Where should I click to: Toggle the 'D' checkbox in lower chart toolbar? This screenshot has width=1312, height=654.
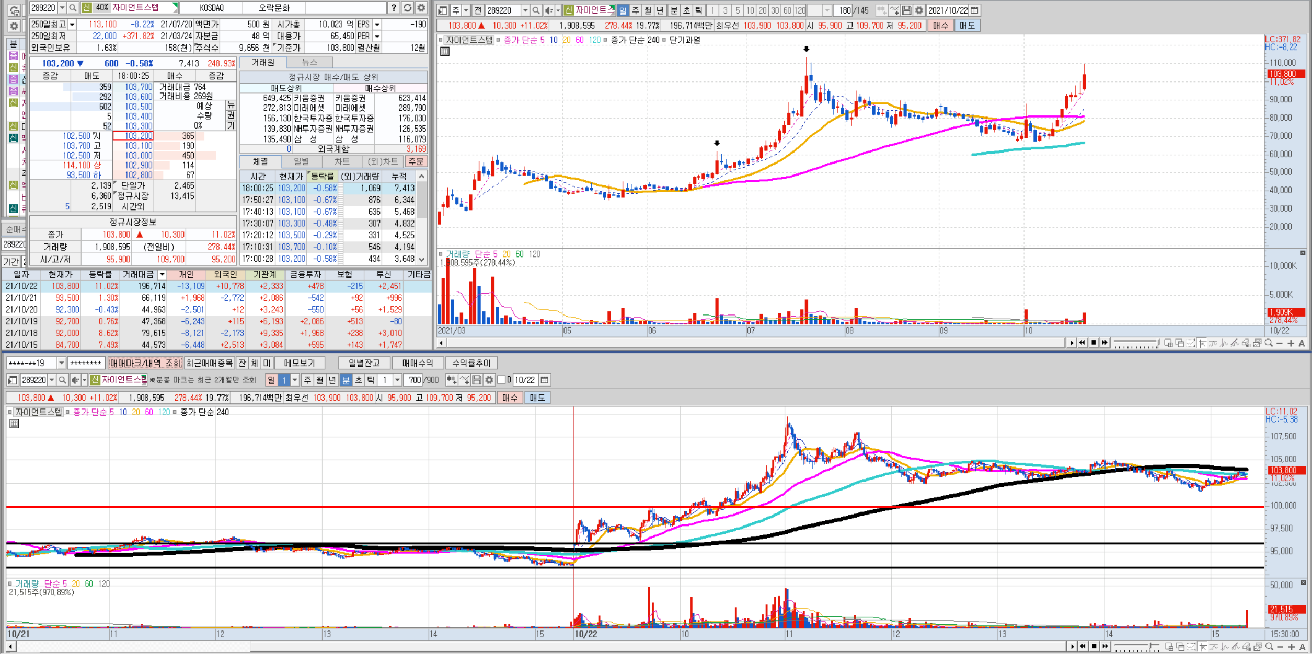coord(501,380)
